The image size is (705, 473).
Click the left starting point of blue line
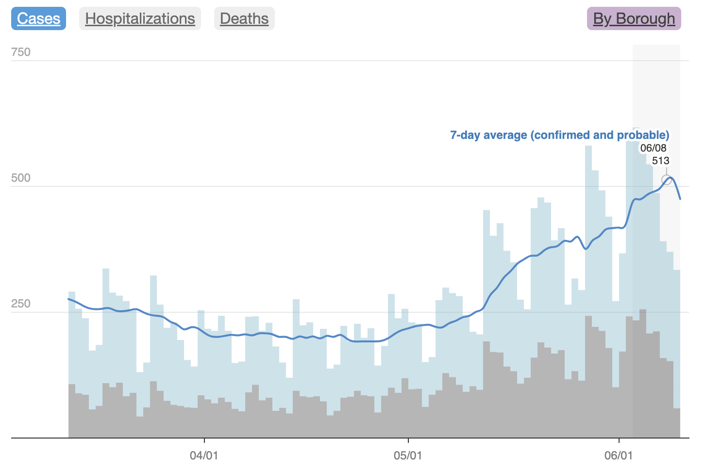(69, 299)
